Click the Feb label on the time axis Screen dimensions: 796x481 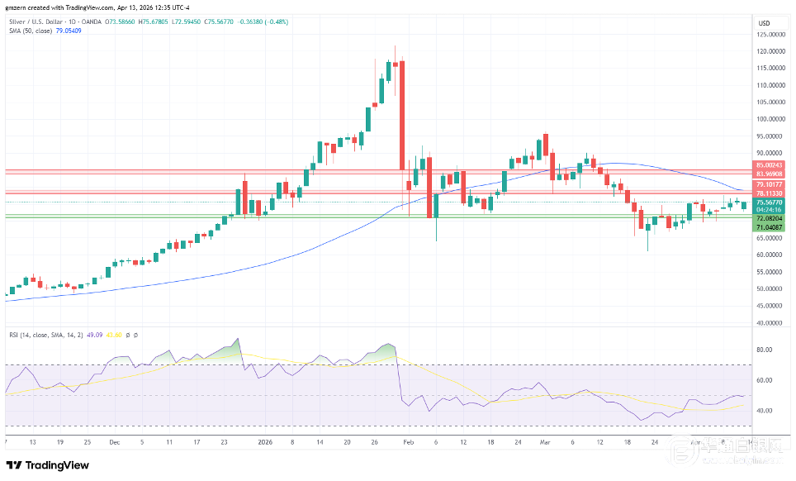(407, 442)
